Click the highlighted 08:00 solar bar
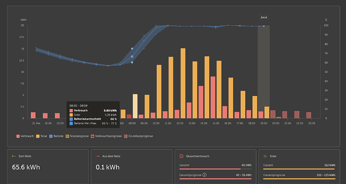Viewport: 346px width, 184px height. click(135, 106)
